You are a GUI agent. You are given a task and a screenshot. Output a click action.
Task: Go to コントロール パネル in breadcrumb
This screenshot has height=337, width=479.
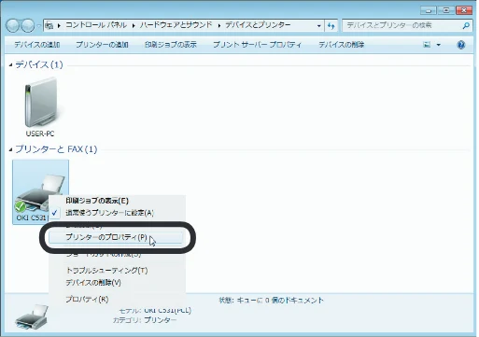[96, 25]
